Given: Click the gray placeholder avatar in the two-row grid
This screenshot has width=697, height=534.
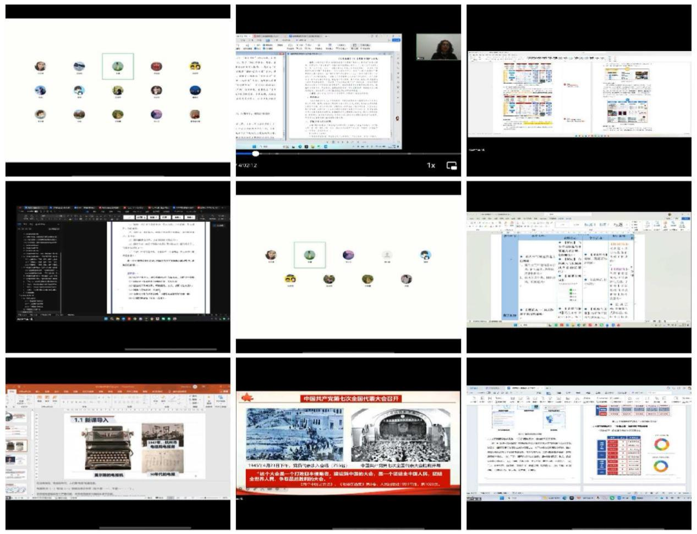Looking at the screenshot, I should [387, 255].
